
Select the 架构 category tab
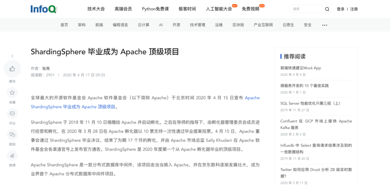tap(82, 25)
